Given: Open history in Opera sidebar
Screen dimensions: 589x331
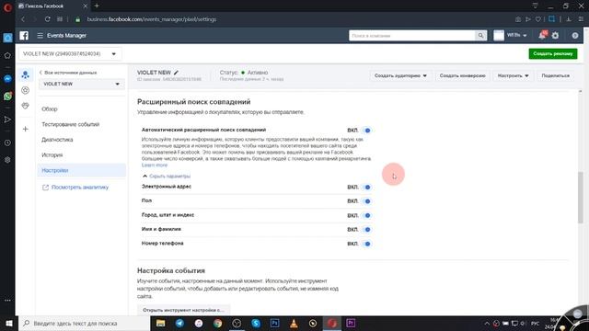Looking at the screenshot, I should click(x=7, y=143).
